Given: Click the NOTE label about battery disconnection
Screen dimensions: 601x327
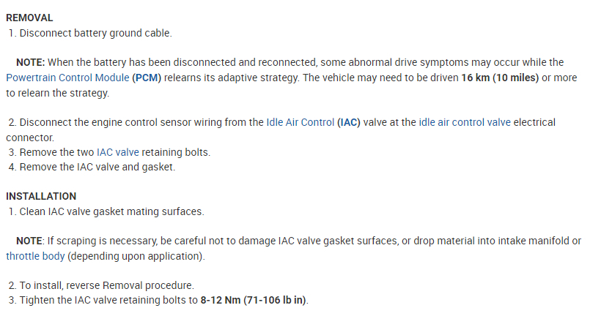Looking at the screenshot, I should 31,62.
